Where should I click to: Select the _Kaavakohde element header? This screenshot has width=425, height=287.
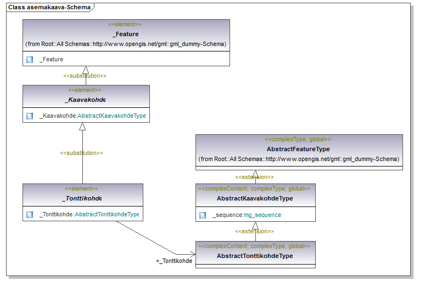85,100
